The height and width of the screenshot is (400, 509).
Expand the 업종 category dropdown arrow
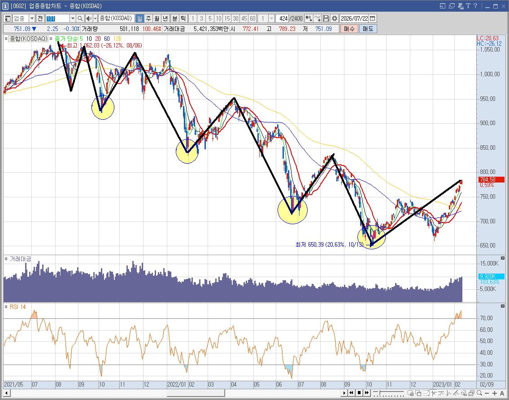point(32,18)
